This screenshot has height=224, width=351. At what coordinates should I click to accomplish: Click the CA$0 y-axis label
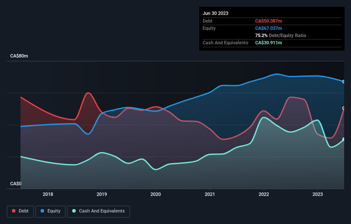click(x=16, y=184)
